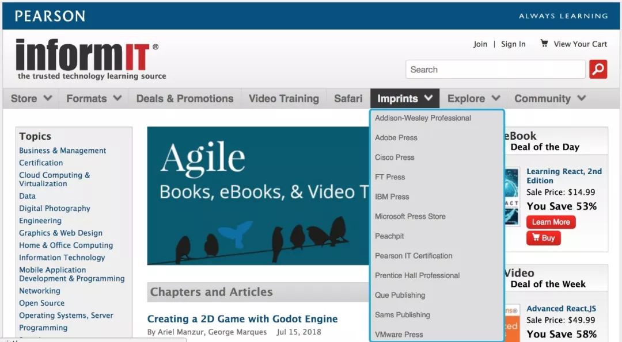
Task: Select IBM Press imprint
Action: (392, 197)
